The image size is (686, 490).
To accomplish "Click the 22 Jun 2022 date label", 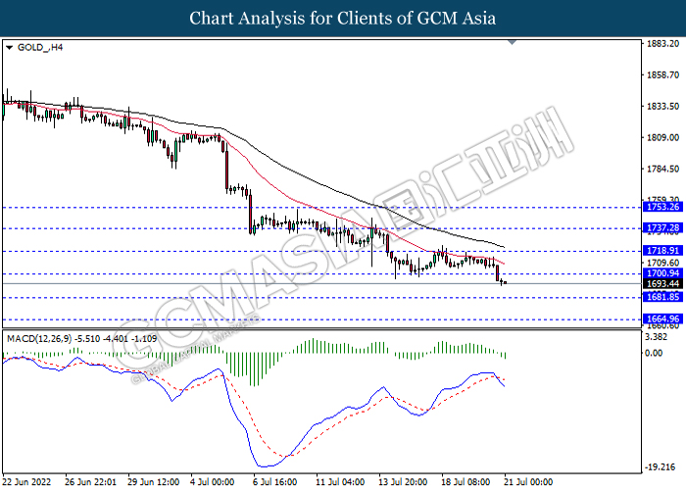I will click(x=26, y=482).
